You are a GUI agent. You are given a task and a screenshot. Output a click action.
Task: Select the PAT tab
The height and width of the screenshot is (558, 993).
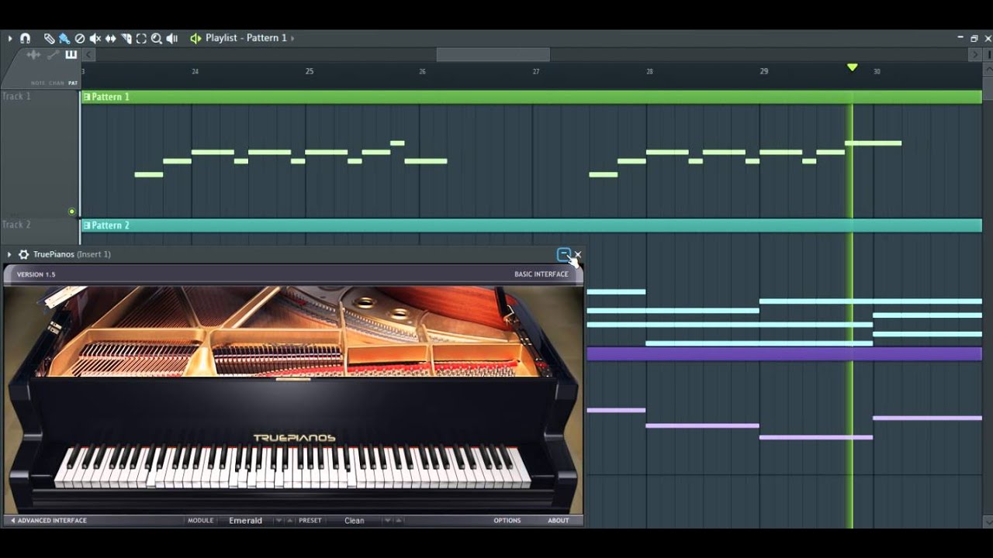click(x=73, y=83)
